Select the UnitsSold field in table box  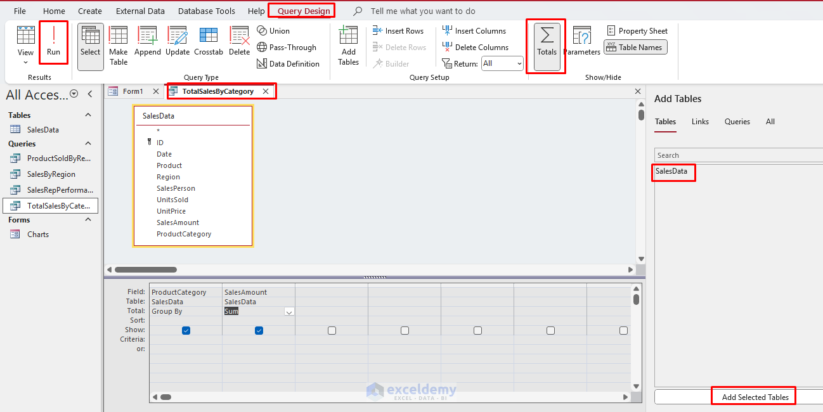tap(172, 200)
